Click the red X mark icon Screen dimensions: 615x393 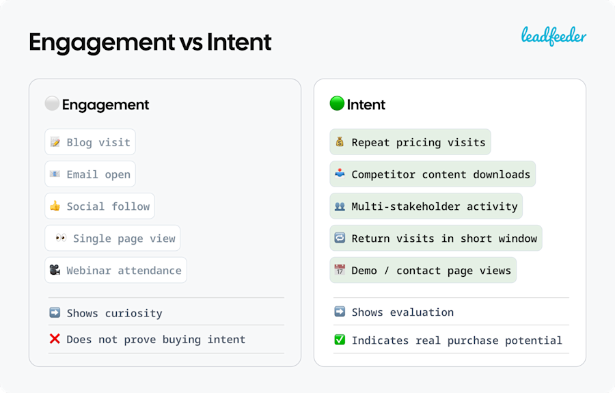55,339
